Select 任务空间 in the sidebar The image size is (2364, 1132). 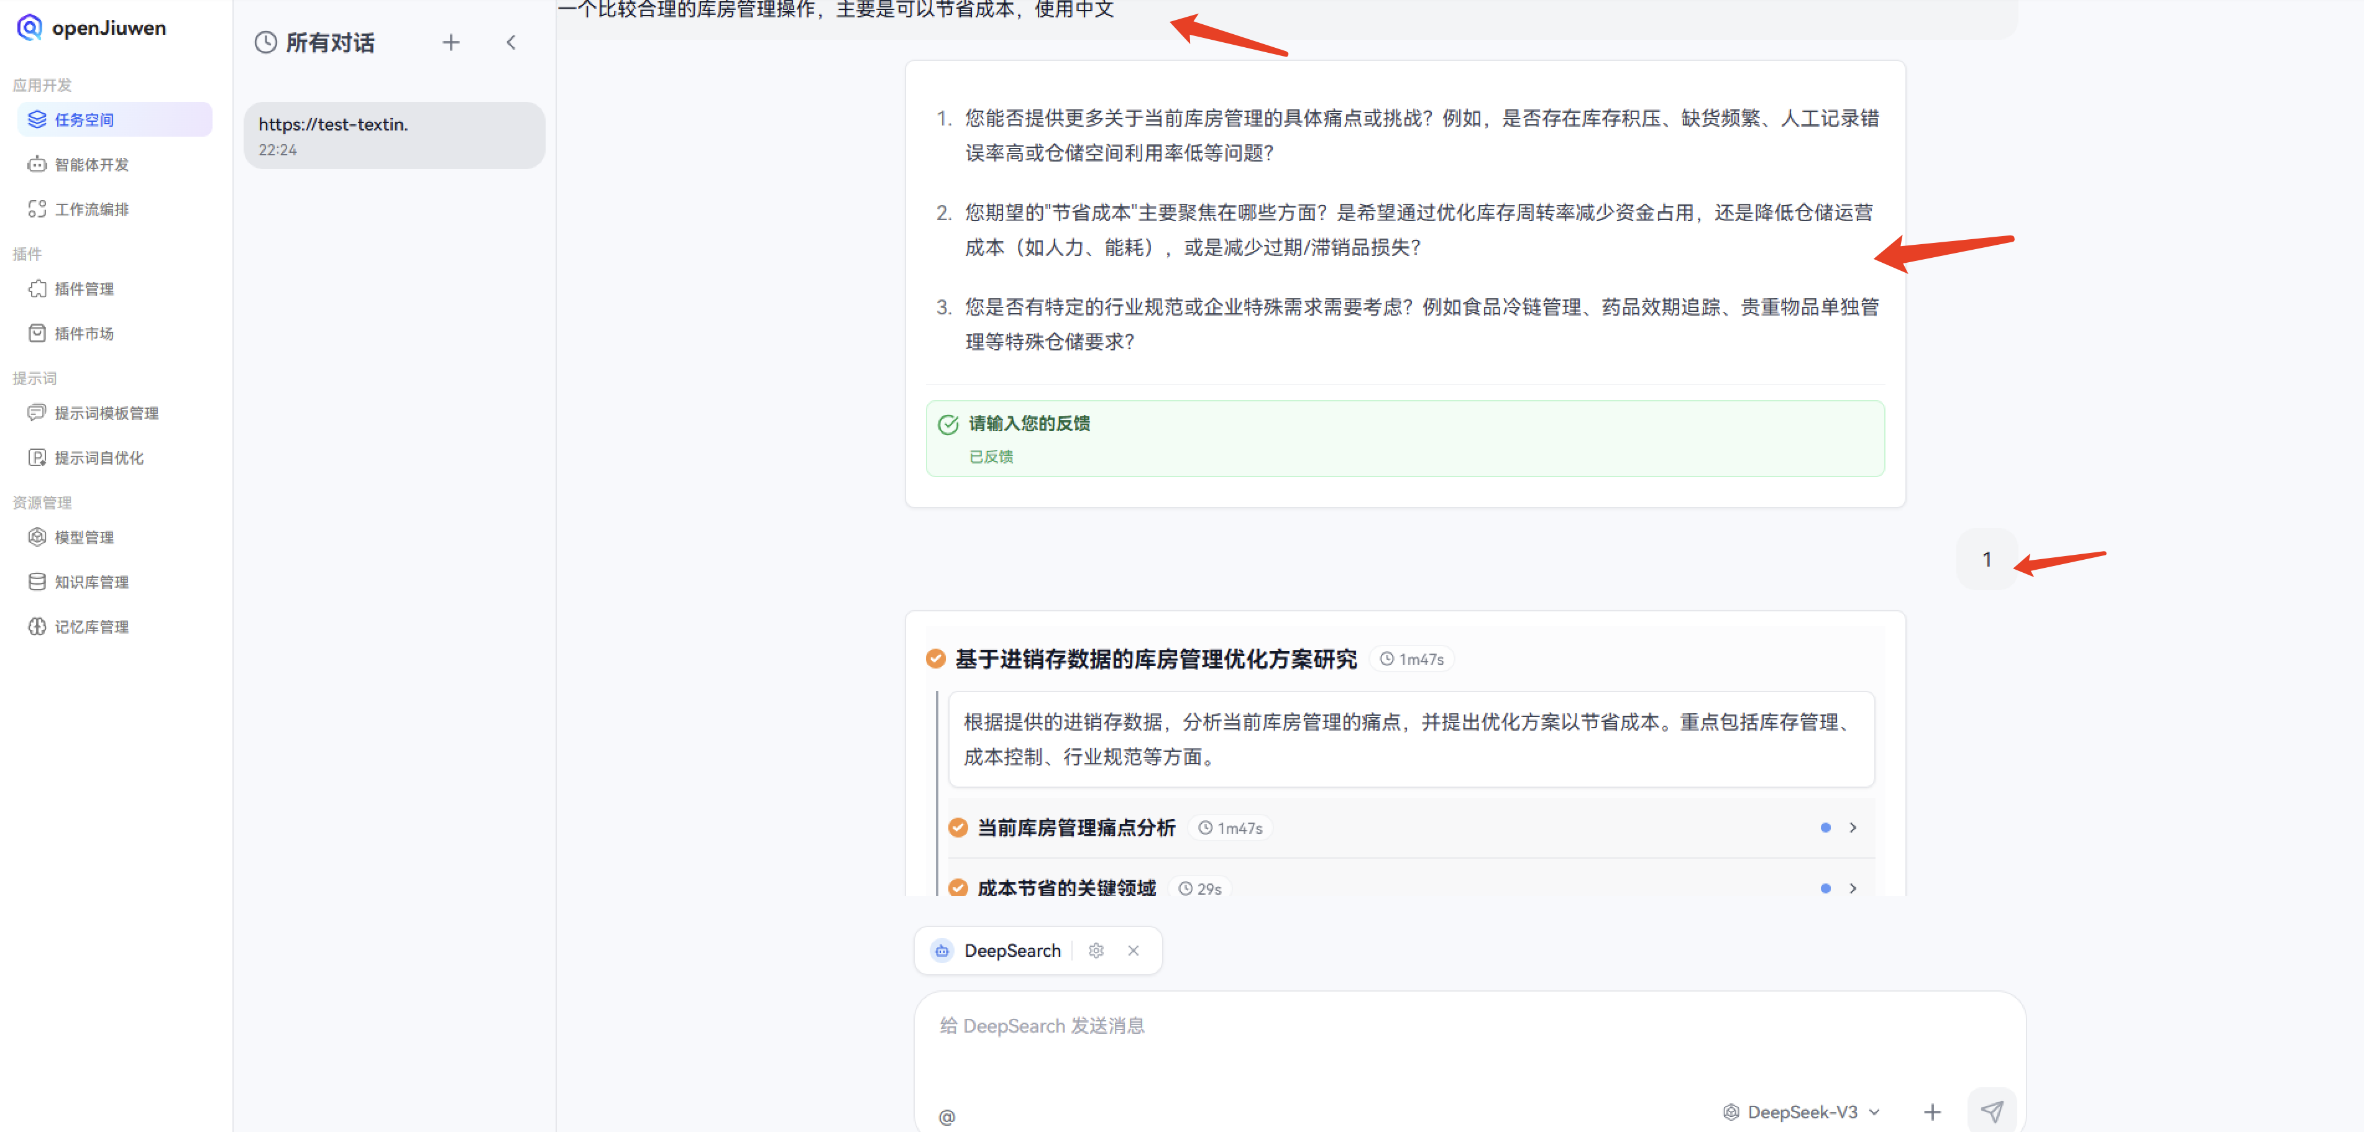pyautogui.click(x=83, y=119)
